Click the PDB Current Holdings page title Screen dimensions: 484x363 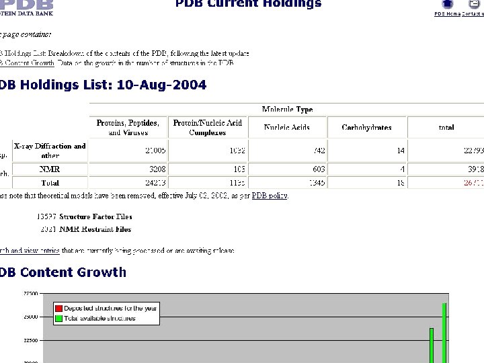[249, 4]
